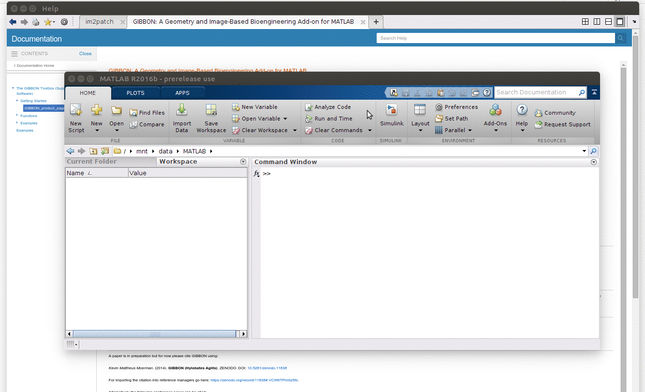This screenshot has width=645, height=392.
Task: Open the 10.5281/zenodo DOI link
Action: pos(267,368)
